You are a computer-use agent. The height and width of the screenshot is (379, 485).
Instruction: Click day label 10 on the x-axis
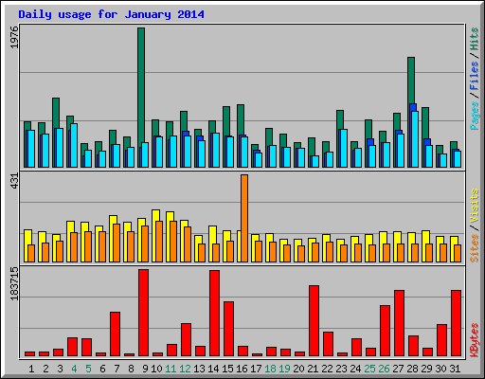point(156,369)
